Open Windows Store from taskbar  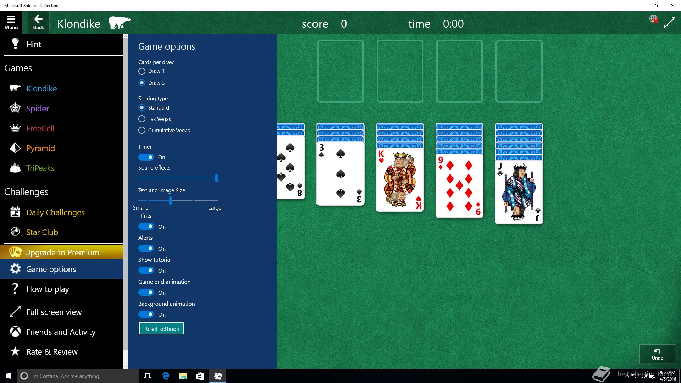coord(200,376)
